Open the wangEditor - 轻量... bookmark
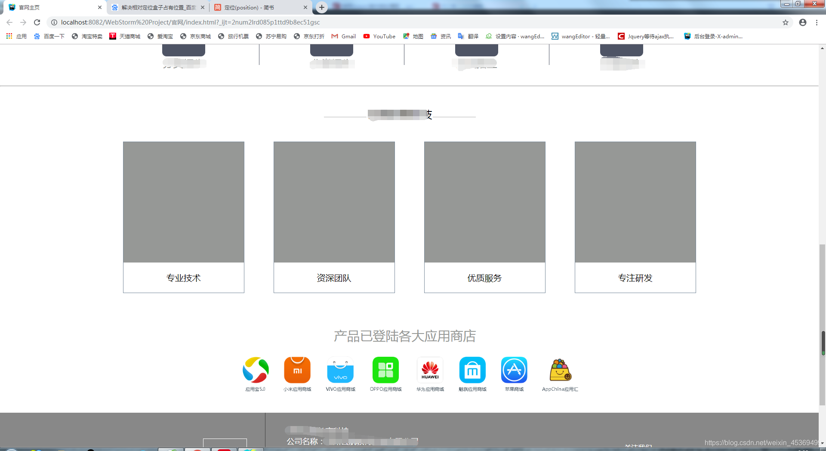The image size is (826, 451). pos(581,36)
